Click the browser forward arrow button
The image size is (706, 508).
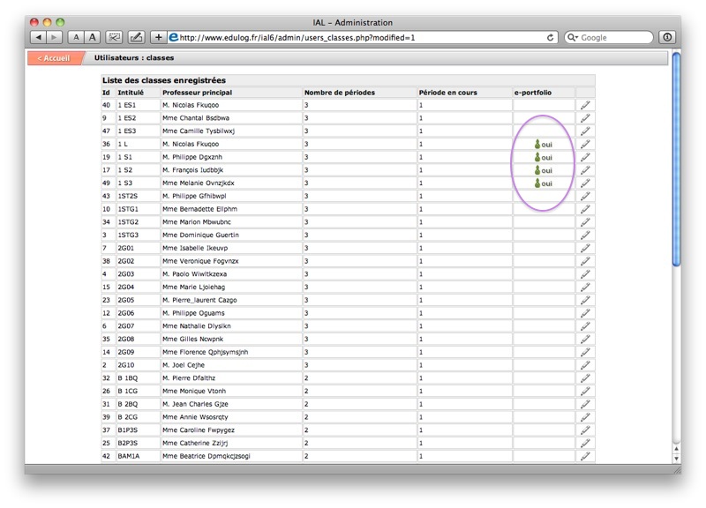(x=55, y=37)
